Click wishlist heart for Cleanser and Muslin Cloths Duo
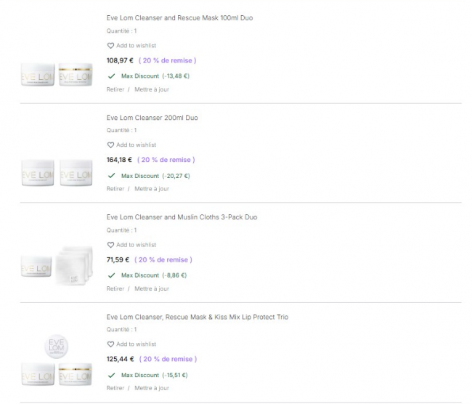472x404 pixels. [111, 245]
